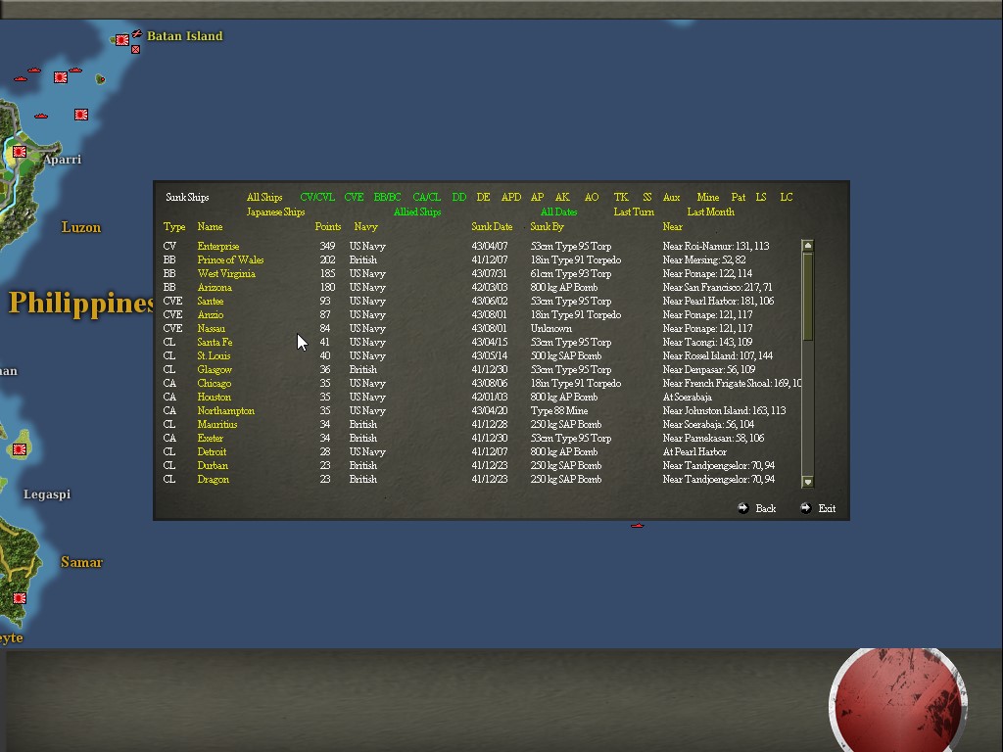Open the Prince of Wales entry
Image resolution: width=1003 pixels, height=752 pixels.
(230, 260)
